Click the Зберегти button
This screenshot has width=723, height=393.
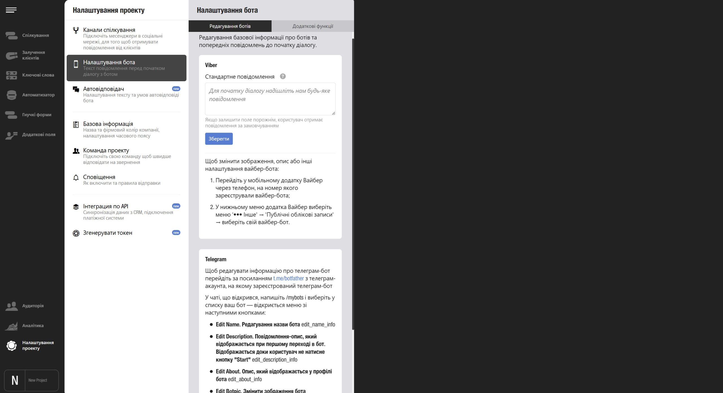(x=219, y=139)
